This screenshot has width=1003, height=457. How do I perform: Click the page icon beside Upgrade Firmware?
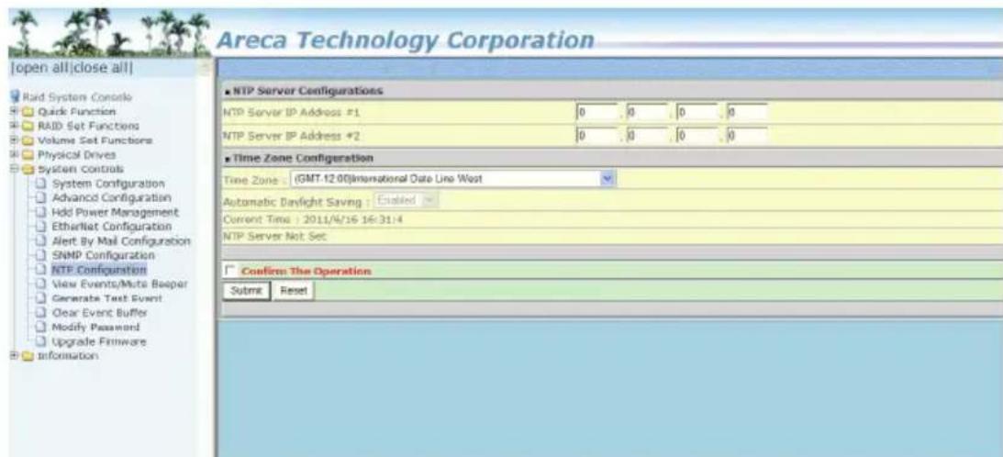click(41, 341)
